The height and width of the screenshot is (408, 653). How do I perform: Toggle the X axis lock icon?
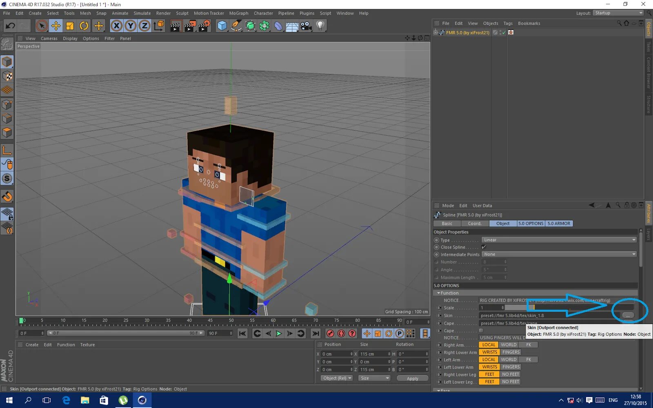[x=116, y=26]
